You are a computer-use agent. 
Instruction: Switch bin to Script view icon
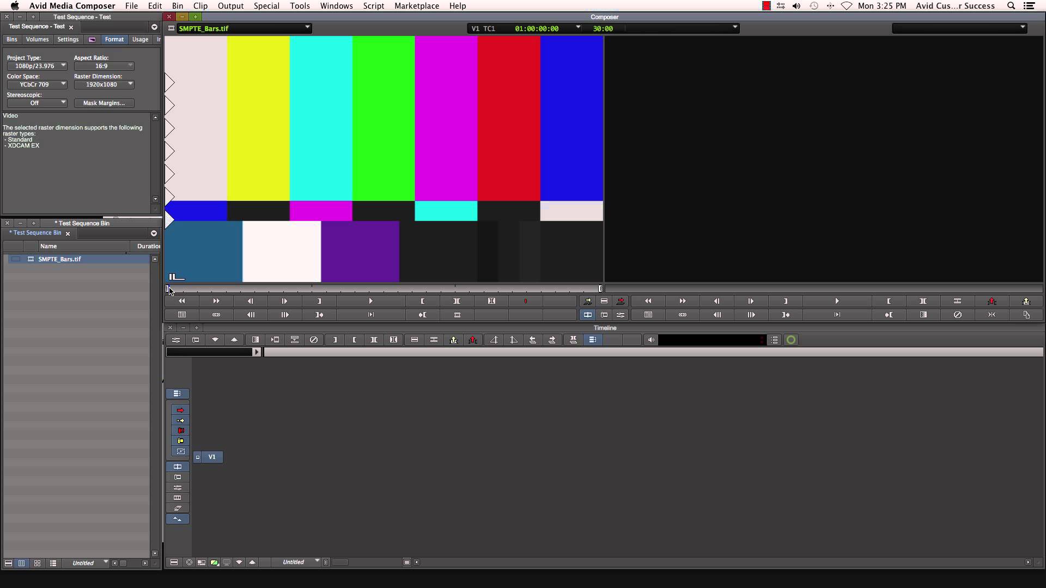click(x=53, y=563)
